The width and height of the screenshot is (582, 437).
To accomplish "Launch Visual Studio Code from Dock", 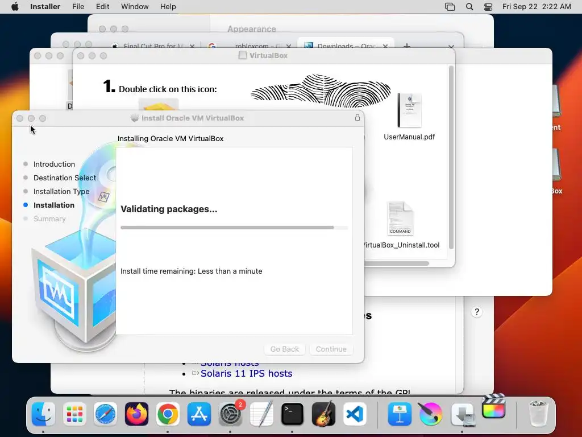I will (x=355, y=414).
